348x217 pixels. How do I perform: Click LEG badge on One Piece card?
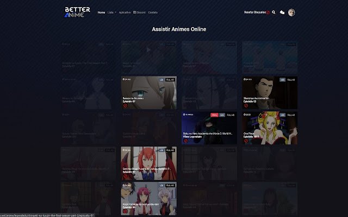pos(282,115)
